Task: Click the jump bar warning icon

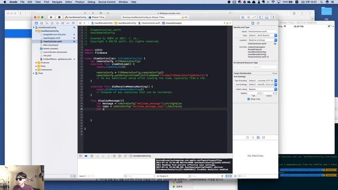Action: pyautogui.click(x=227, y=23)
